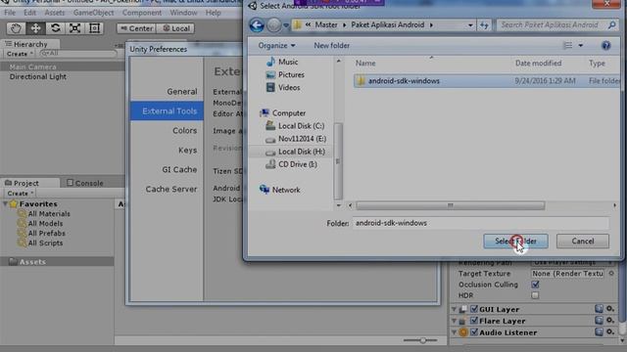
Task: Open the General preferences section
Action: click(182, 91)
